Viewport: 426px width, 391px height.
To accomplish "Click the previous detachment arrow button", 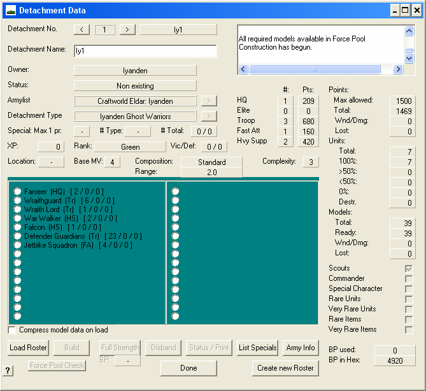I will [x=82, y=30].
